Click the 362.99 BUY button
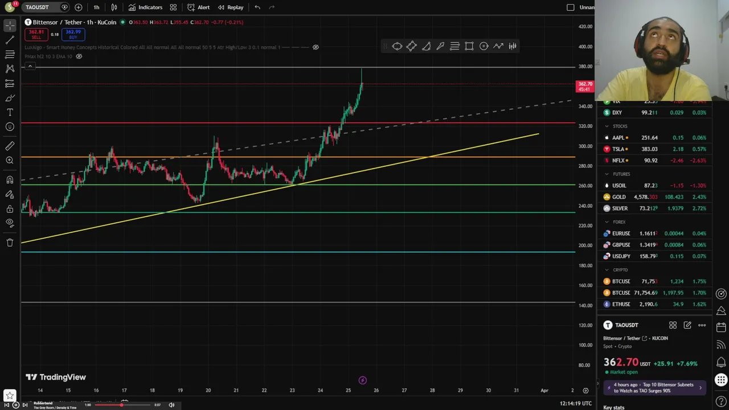Viewport: 729px width, 410px height. point(73,34)
